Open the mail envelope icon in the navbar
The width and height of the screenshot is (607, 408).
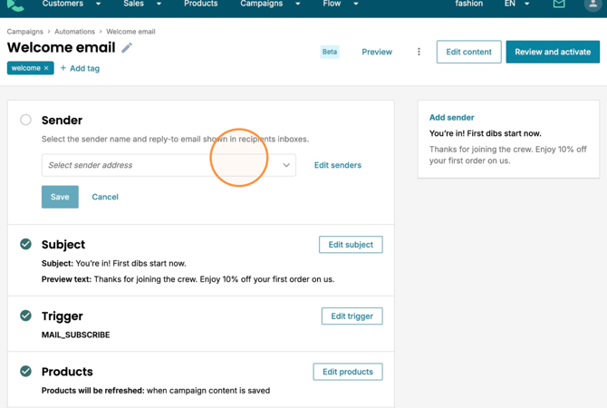pos(559,4)
